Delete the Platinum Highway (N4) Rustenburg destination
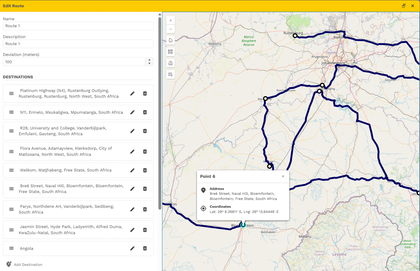The image size is (420, 271). click(x=145, y=93)
